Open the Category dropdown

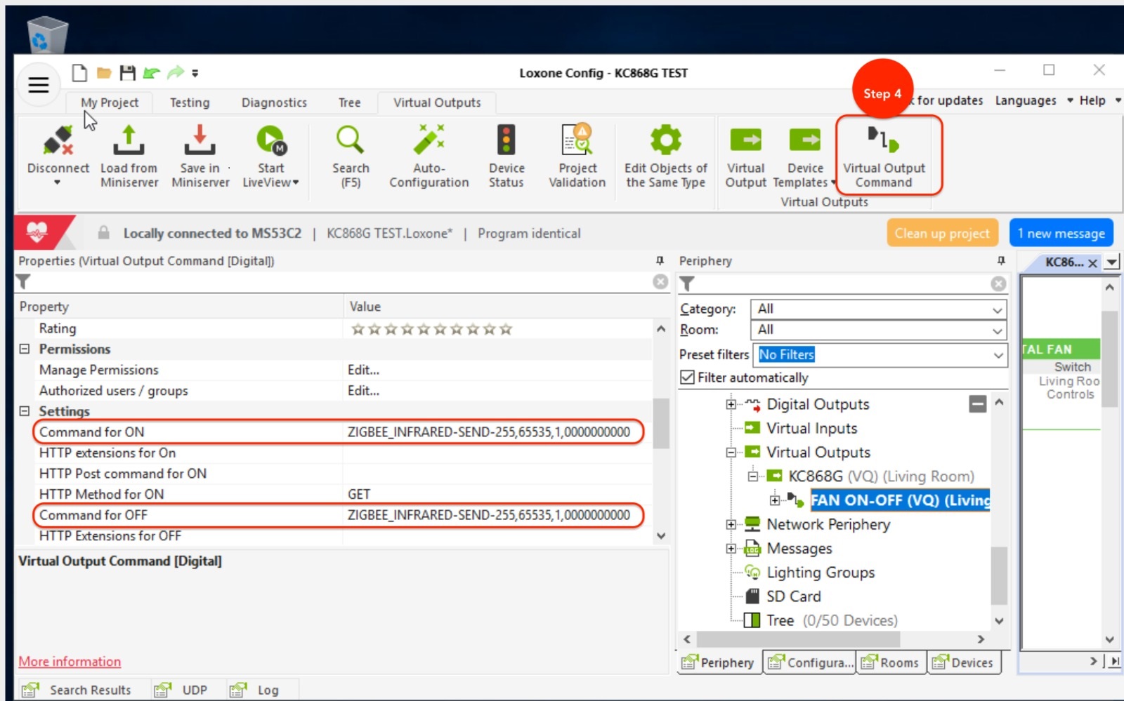pyautogui.click(x=878, y=309)
